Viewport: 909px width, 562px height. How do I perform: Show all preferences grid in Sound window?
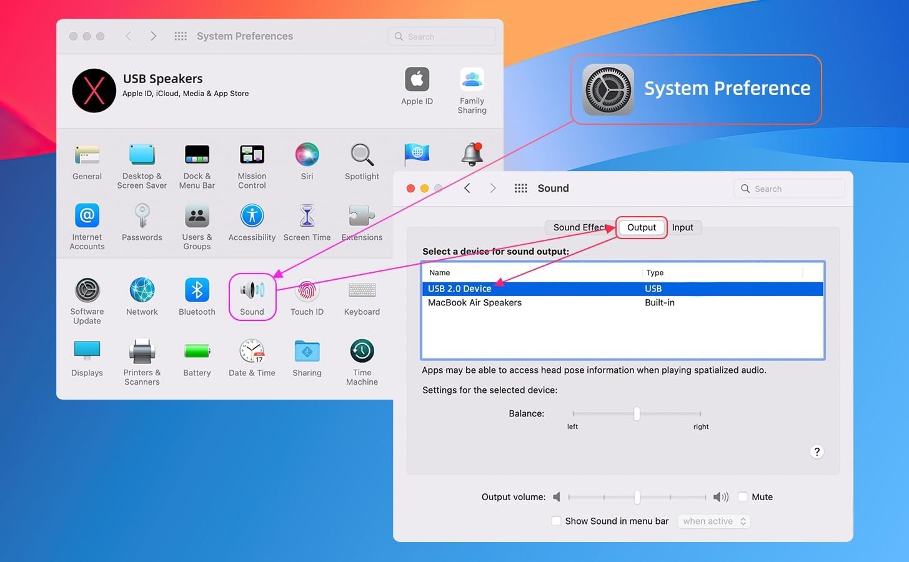[520, 189]
